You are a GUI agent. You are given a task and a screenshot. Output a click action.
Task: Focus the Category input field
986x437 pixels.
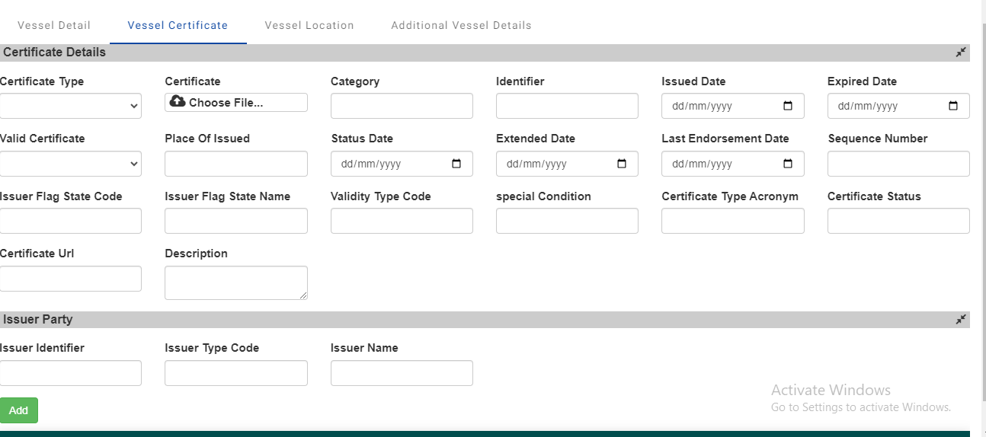402,107
